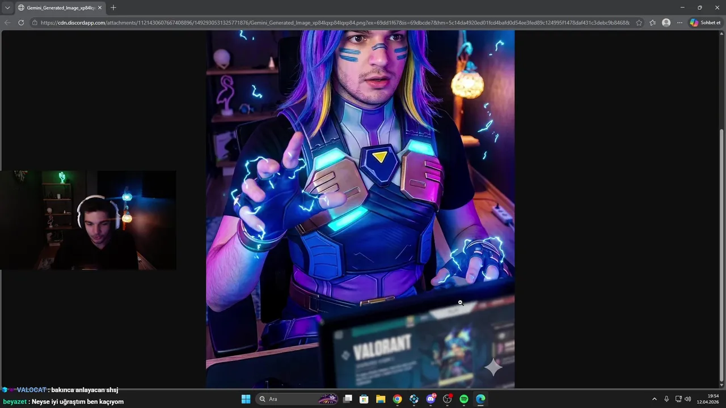This screenshot has height=408, width=726.
Task: Add this page to favorites
Action: coord(639,23)
